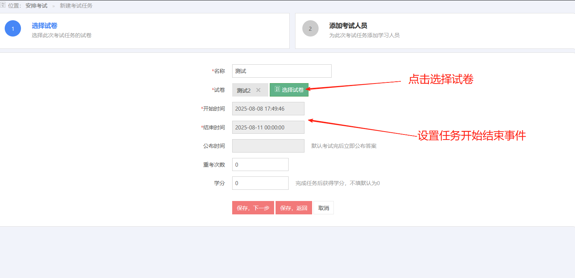
Task: Open the 开始时间 date picker field
Action: click(268, 108)
